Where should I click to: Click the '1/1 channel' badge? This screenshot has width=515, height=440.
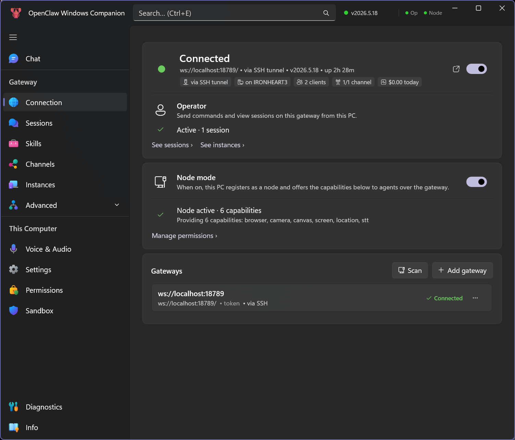[353, 82]
